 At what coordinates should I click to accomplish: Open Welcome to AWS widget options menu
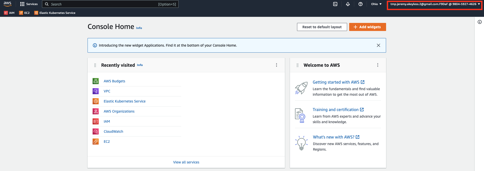378,65
